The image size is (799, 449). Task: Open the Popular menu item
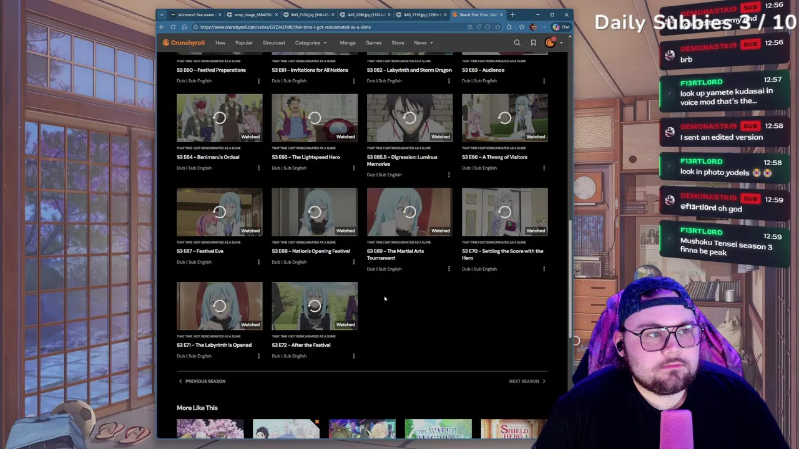[244, 43]
